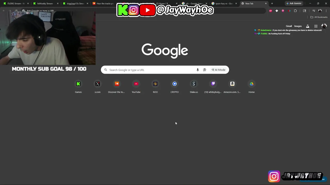Open the pink shield U extension
The width and height of the screenshot is (330, 185).
(x=283, y=11)
